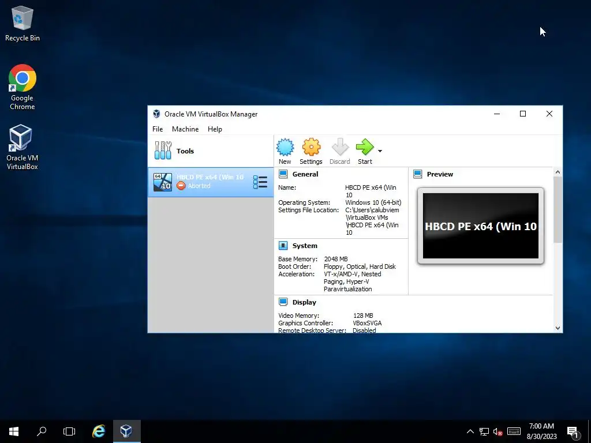Click the Windows 10 (64-bit) value
The height and width of the screenshot is (443, 591).
click(x=373, y=202)
